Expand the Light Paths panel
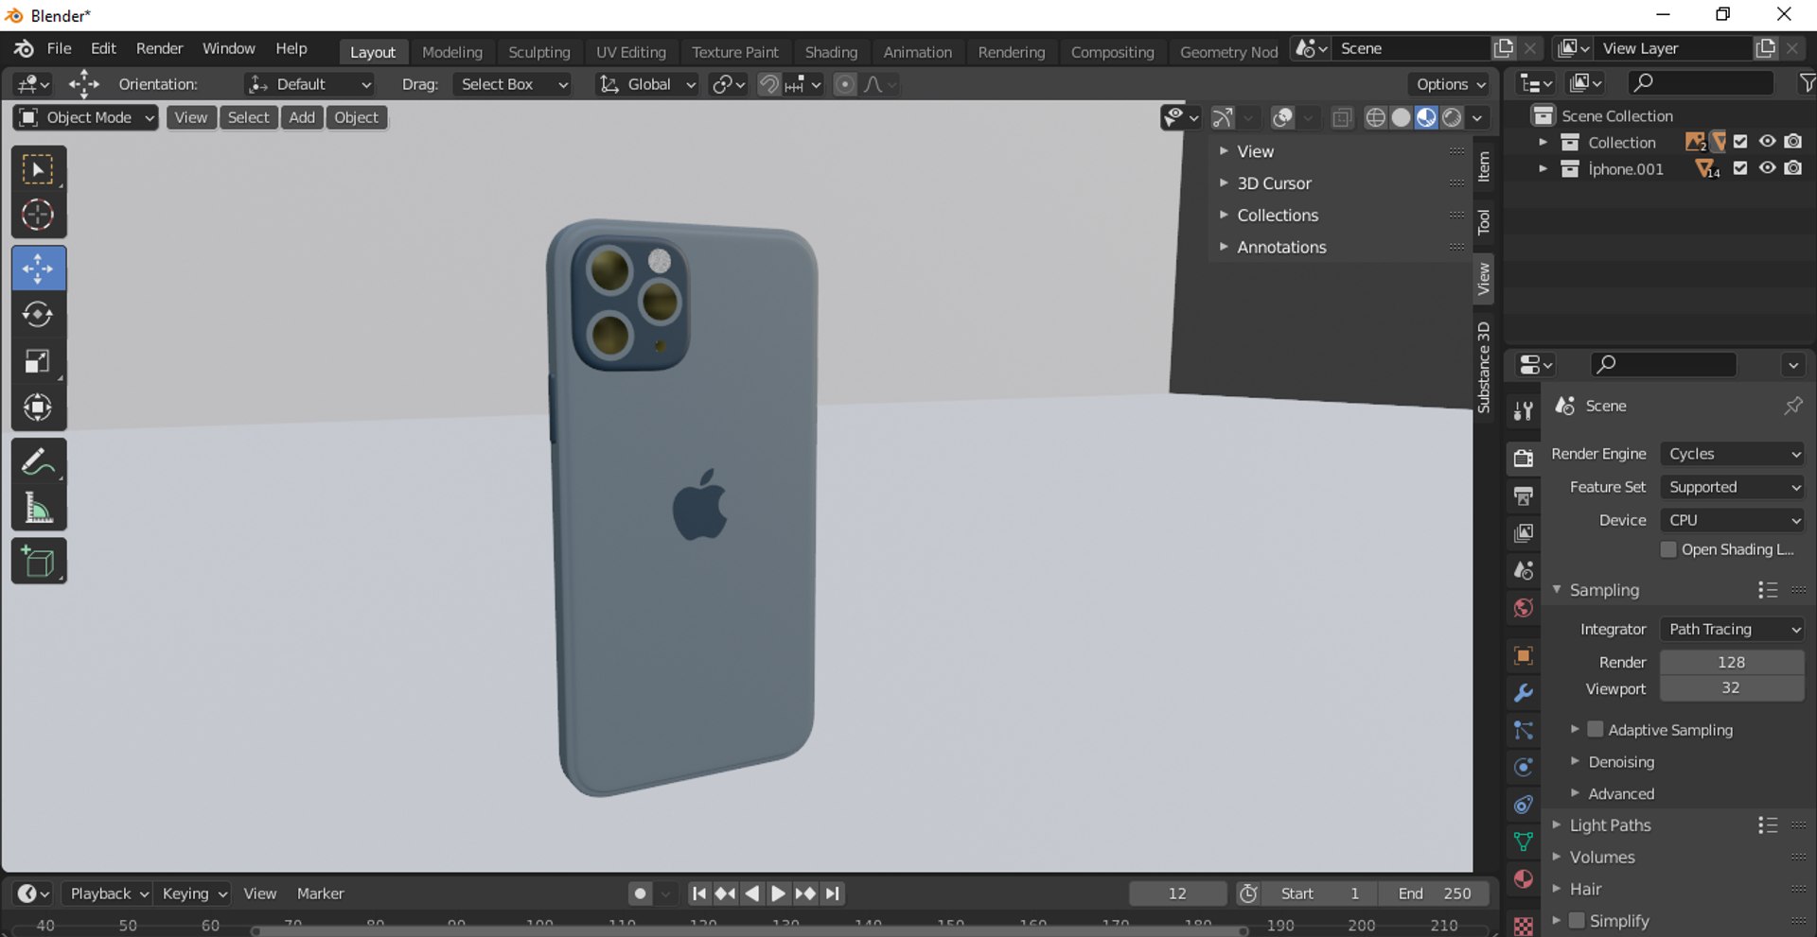 click(1610, 825)
